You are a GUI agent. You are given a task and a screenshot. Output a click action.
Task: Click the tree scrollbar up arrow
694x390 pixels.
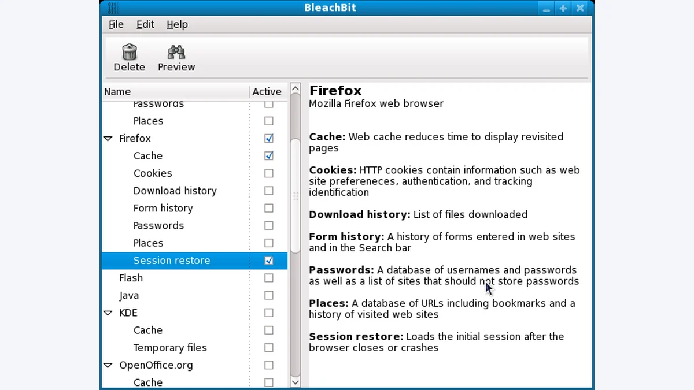tap(296, 89)
